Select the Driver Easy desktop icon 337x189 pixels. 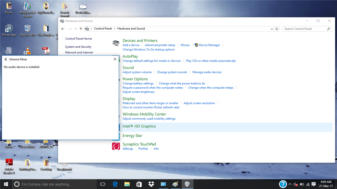9,30
